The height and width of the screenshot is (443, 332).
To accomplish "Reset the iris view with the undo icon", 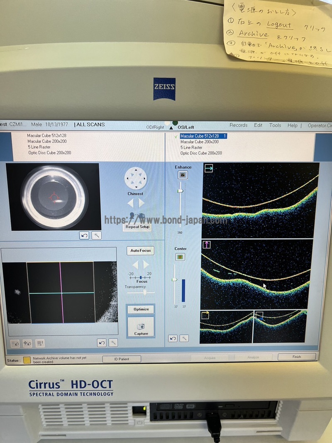I will pyautogui.click(x=84, y=235).
